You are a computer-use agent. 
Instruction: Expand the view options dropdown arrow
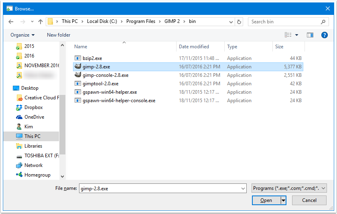(x=296, y=35)
